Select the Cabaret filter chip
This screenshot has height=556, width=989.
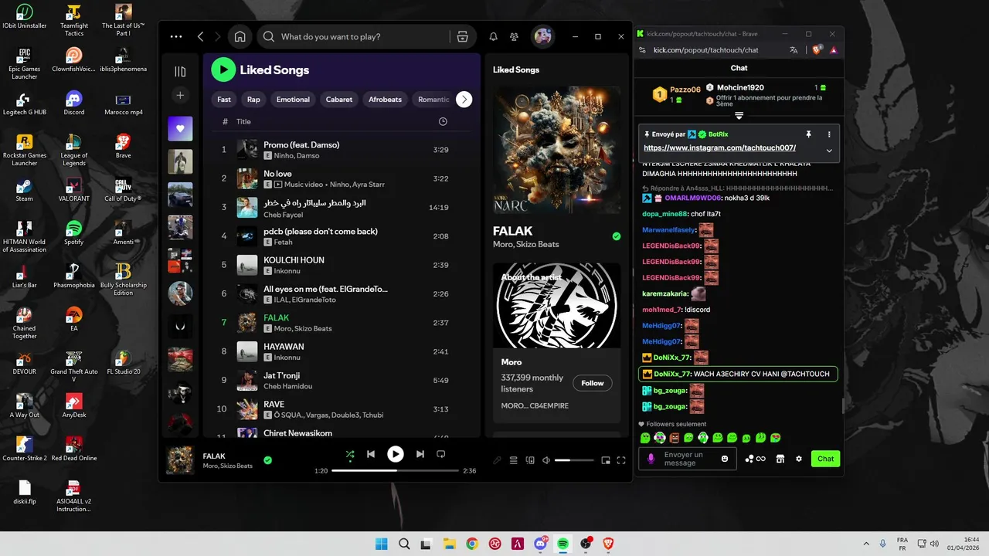(339, 99)
